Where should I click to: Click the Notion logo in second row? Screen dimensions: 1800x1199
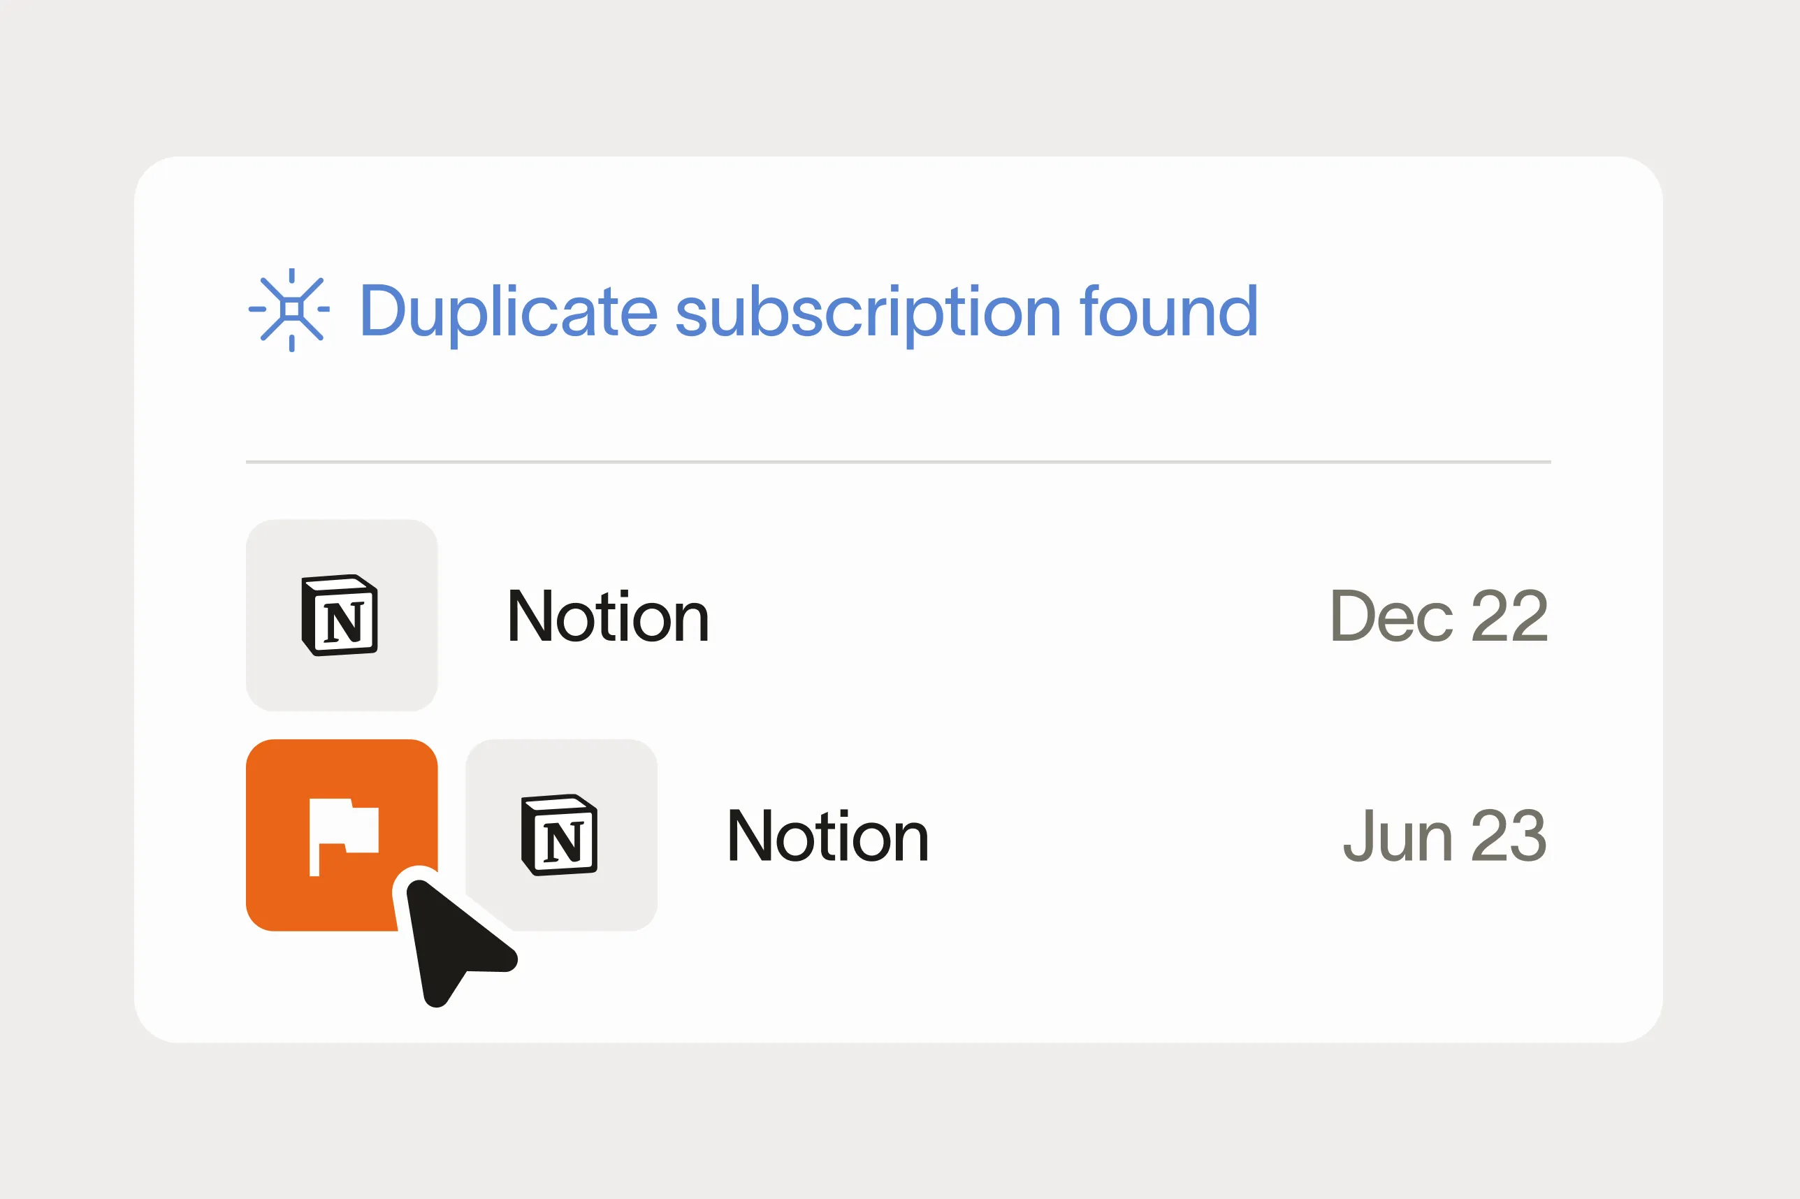[559, 834]
